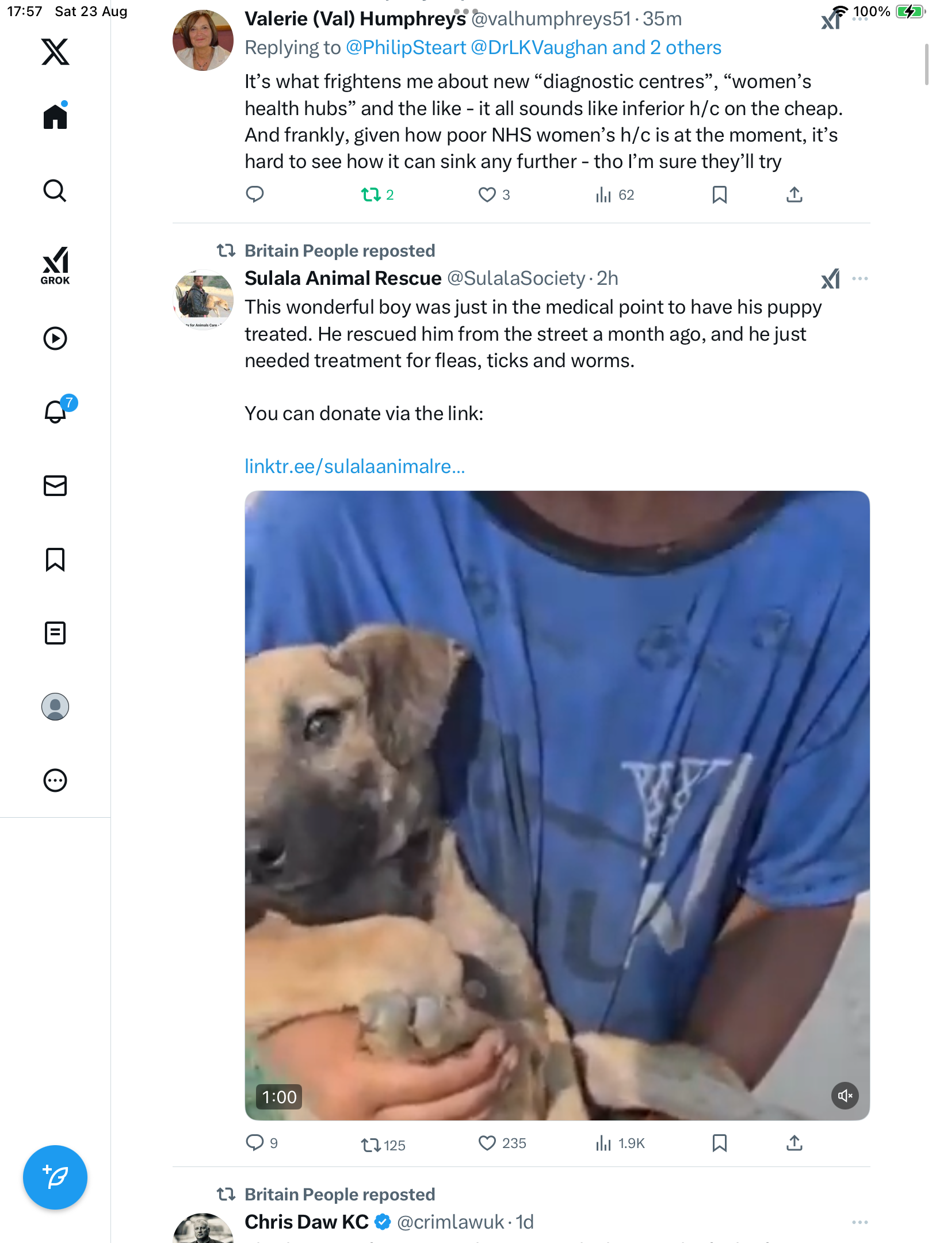
Task: Open the profile avatar in sidebar
Action: click(55, 707)
